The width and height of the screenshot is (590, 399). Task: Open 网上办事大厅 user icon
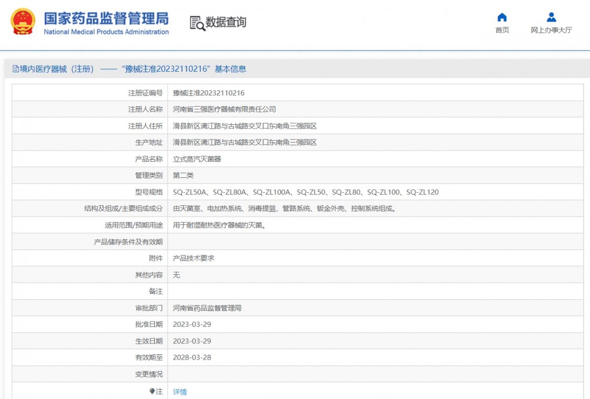click(551, 17)
